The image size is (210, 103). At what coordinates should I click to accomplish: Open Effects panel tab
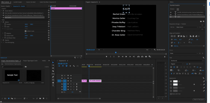click(171, 2)
